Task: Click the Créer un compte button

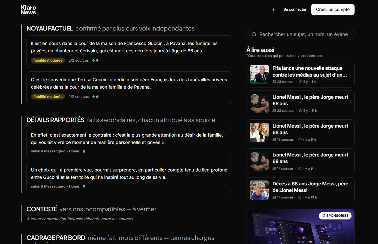Action: tap(333, 10)
